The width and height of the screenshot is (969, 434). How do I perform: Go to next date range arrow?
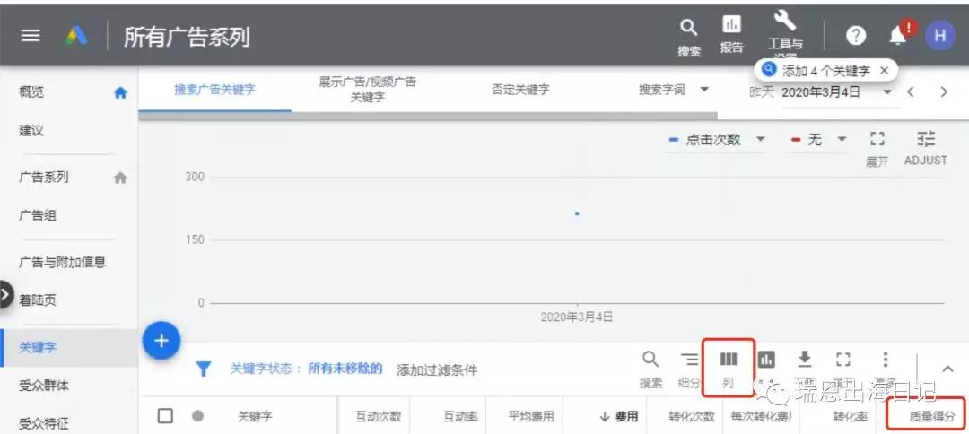944,92
